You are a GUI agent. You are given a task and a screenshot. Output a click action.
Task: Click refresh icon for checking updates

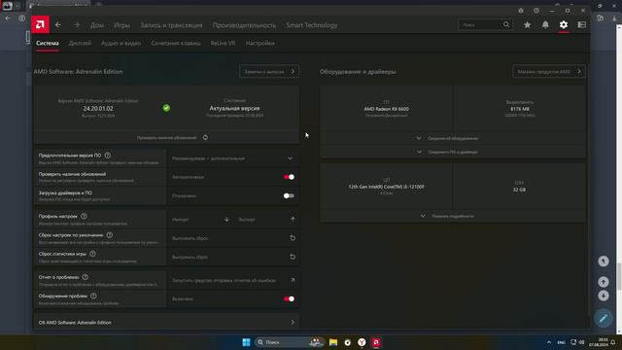pos(205,137)
